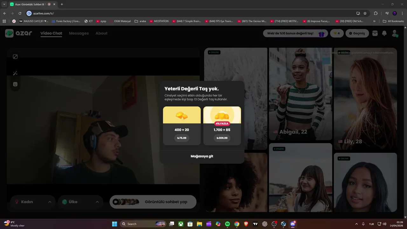Expand the video to fullscreen icon
The image size is (407, 229).
point(15,57)
